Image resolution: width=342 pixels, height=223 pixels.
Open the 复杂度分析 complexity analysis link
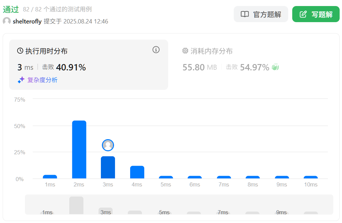[x=42, y=80]
